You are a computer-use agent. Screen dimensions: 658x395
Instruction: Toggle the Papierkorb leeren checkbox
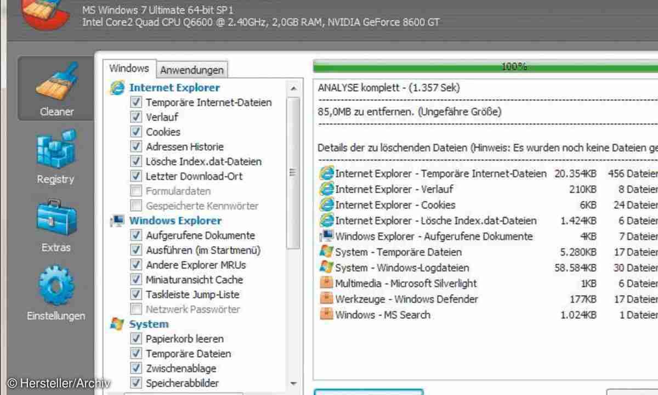point(136,339)
